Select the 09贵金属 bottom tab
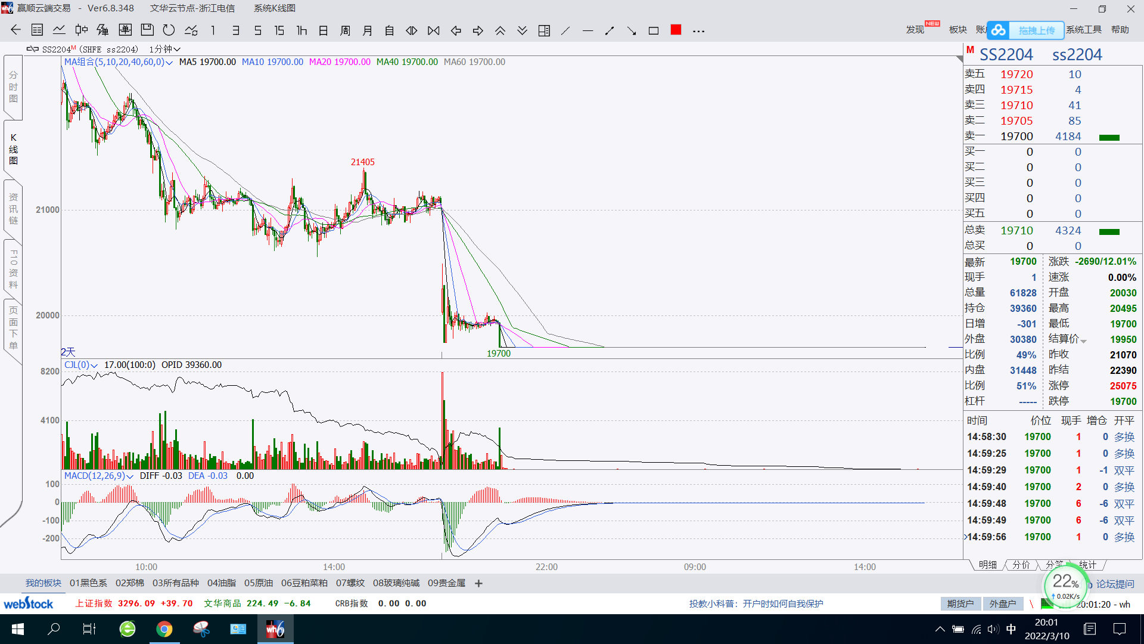This screenshot has height=644, width=1144. coord(446,583)
